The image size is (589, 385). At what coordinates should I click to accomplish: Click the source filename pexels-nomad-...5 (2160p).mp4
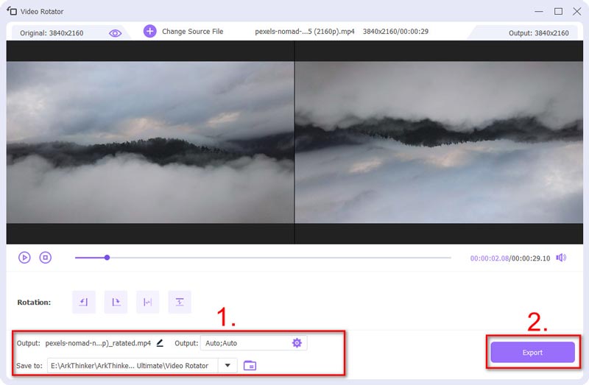pos(305,32)
